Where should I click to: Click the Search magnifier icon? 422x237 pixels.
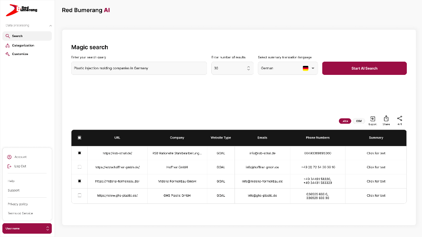(8, 36)
